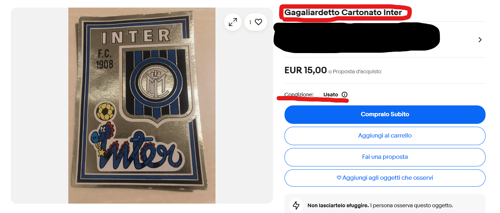The width and height of the screenshot is (500, 213).
Task: Click the Usato condition value
Action: (x=331, y=95)
